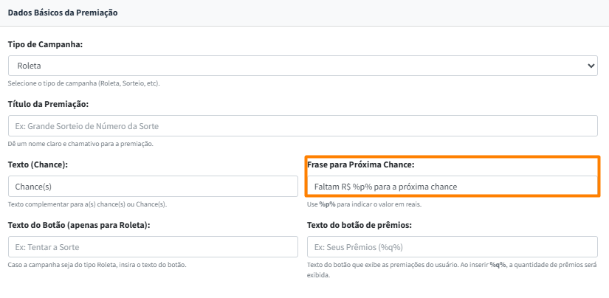Click the "Tipo de Campanha:" label
Screen dimensions: 609x298
[x=45, y=44]
